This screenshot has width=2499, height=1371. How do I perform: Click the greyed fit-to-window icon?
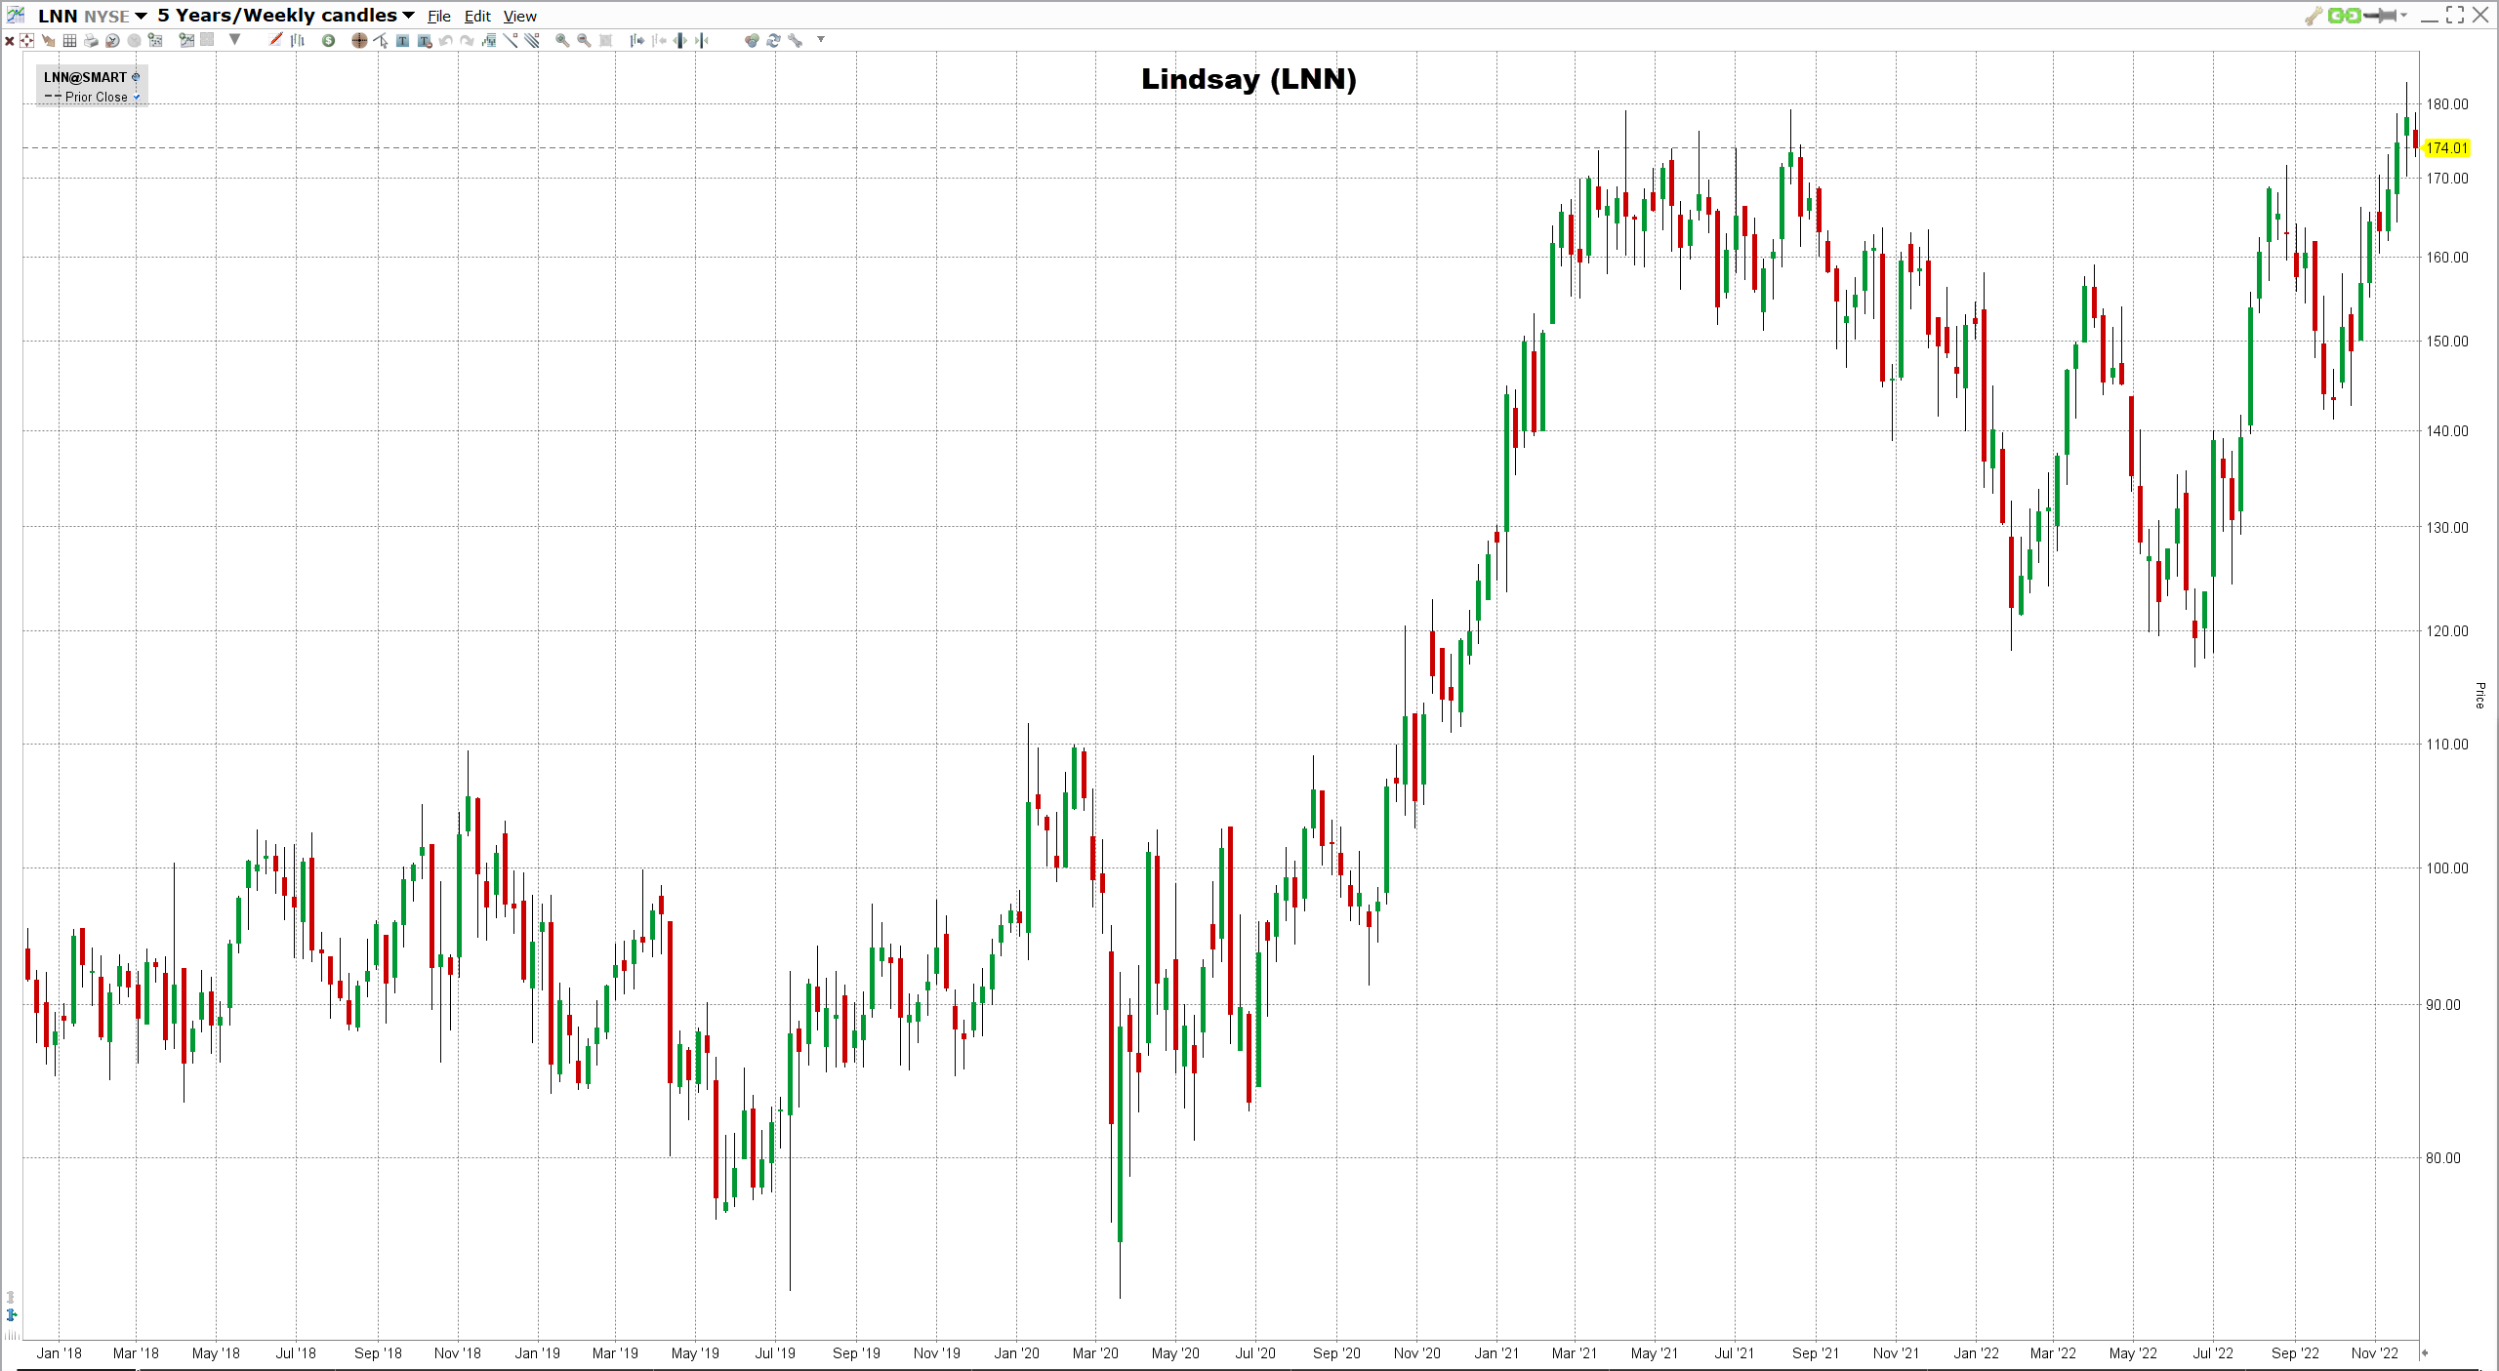(605, 40)
